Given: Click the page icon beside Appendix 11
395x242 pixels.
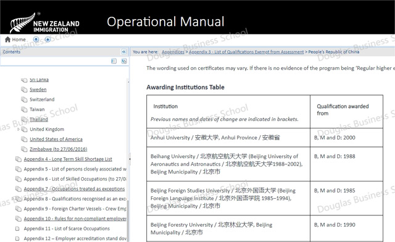Looking at the screenshot, I should coord(17,228).
